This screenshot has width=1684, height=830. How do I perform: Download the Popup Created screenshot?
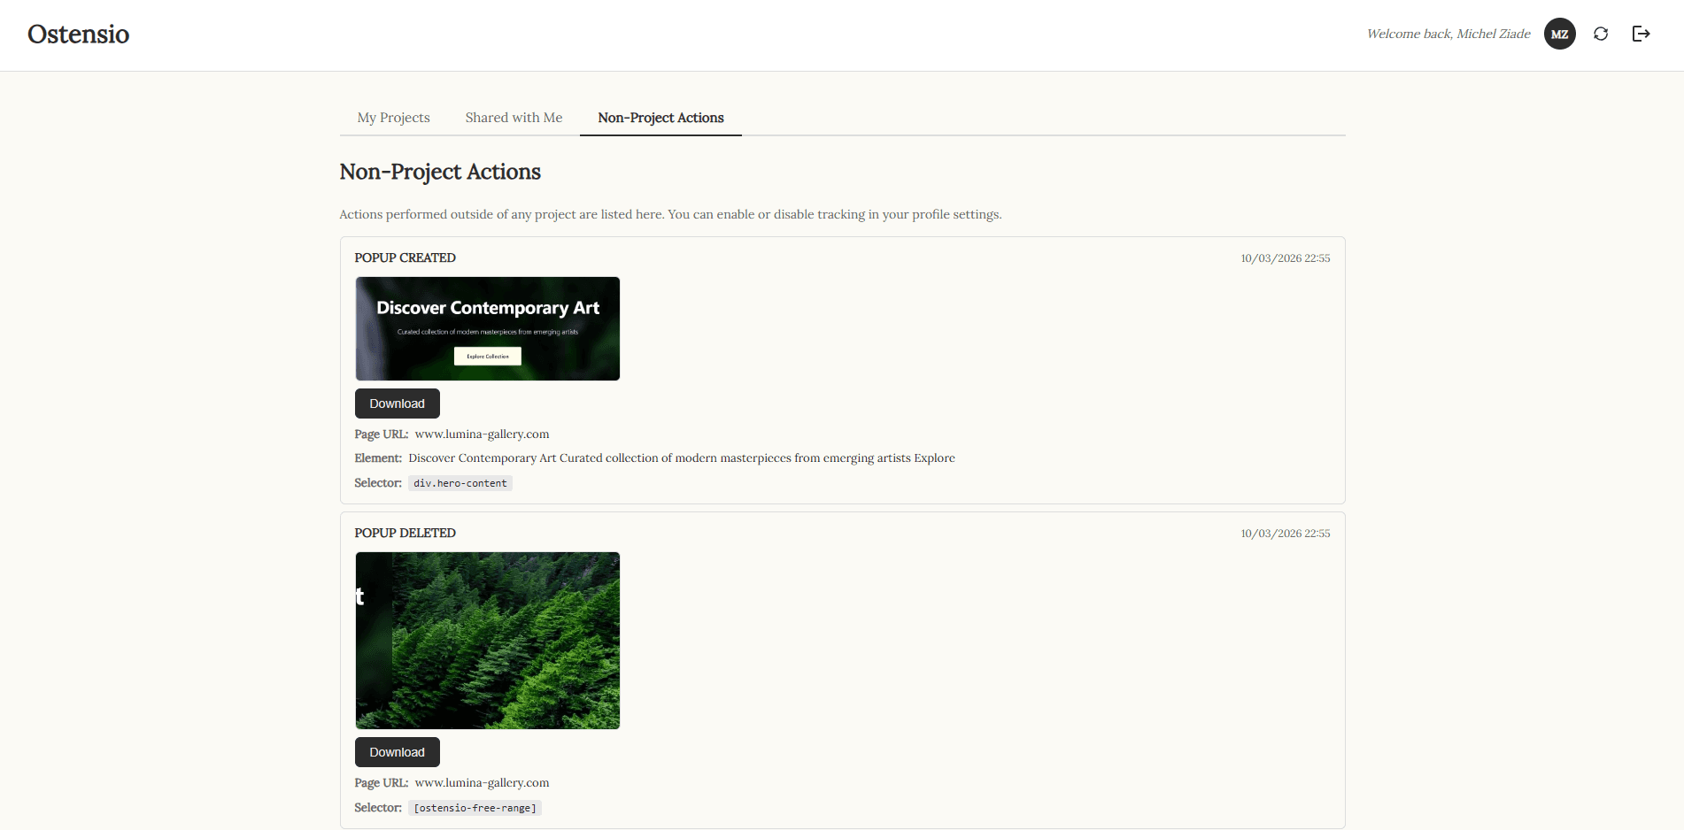pos(397,403)
